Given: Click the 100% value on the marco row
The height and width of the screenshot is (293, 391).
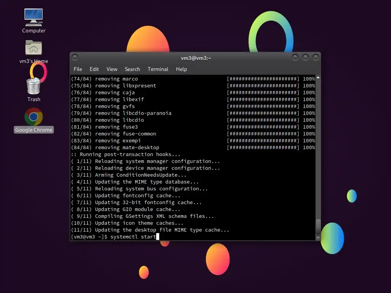Looking at the screenshot, I should click(x=309, y=79).
